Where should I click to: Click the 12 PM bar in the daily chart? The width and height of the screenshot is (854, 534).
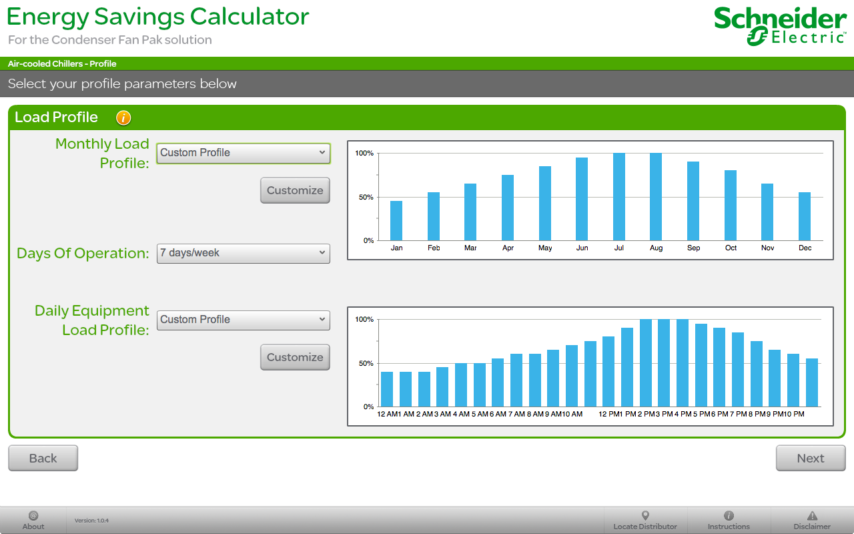[608, 372]
